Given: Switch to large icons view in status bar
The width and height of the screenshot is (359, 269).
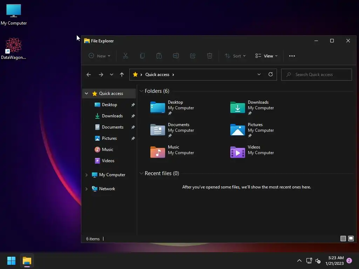Looking at the screenshot, I should click(351, 239).
